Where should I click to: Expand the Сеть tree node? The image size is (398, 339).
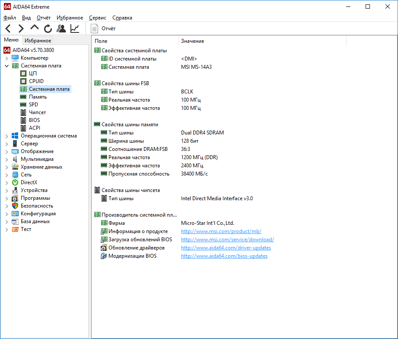(7, 175)
